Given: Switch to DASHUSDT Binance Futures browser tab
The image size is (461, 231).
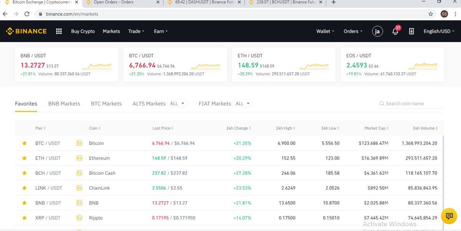Looking at the screenshot, I should (x=205, y=3).
